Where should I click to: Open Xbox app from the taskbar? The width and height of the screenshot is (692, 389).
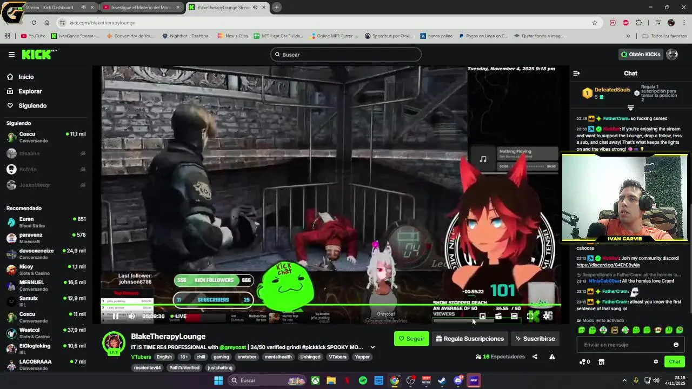pyautogui.click(x=315, y=380)
